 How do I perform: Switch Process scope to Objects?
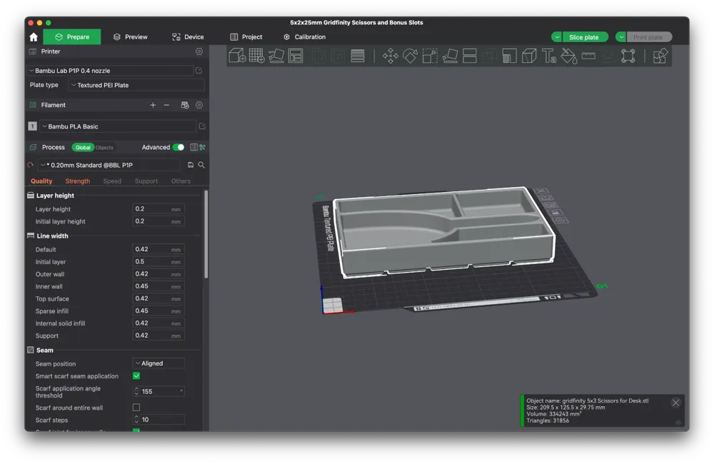(104, 148)
